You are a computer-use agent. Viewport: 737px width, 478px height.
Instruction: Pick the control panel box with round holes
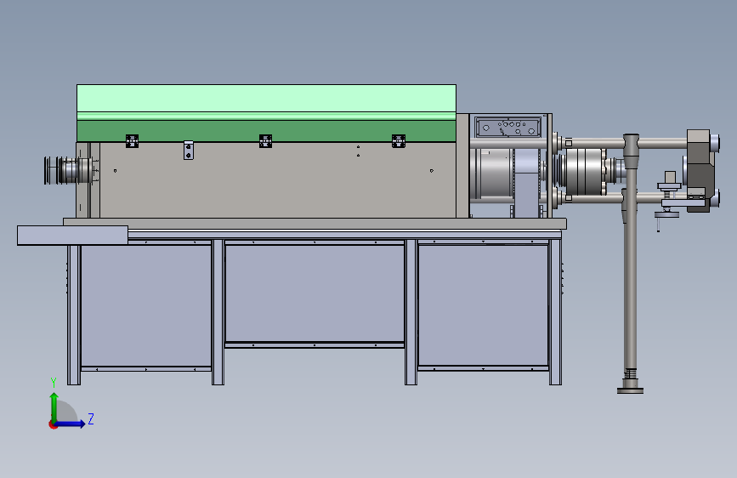pyautogui.click(x=508, y=127)
